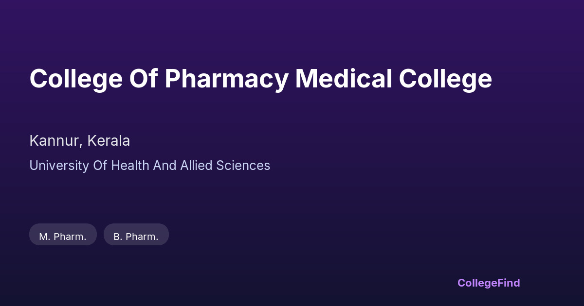The height and width of the screenshot is (306, 584).
Task: Select the first "College" word in the heading
Action: 76,79
